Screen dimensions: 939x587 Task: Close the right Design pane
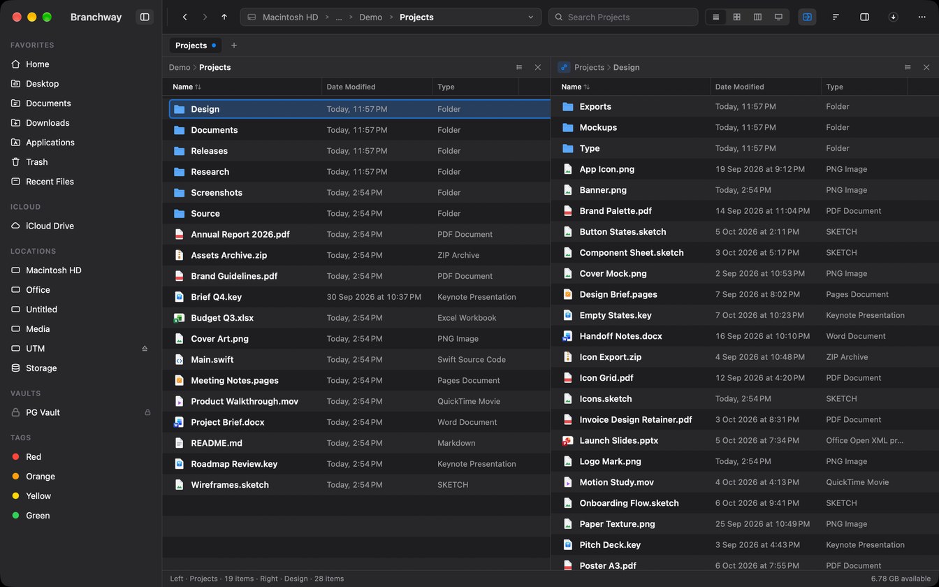[926, 67]
